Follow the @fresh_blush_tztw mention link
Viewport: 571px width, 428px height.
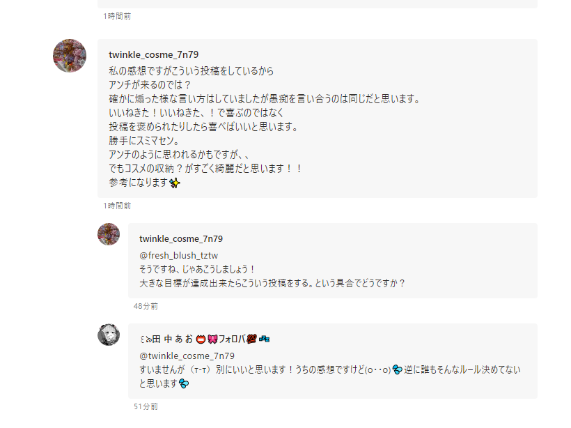[179, 255]
